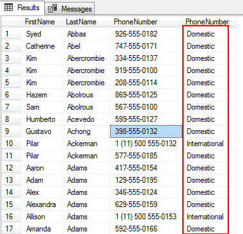Click "Pilar" in the 577-555-0185 row

point(42,156)
